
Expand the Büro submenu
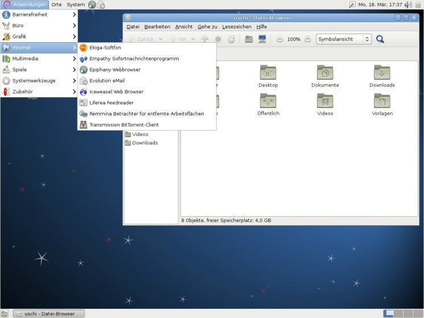(39, 26)
